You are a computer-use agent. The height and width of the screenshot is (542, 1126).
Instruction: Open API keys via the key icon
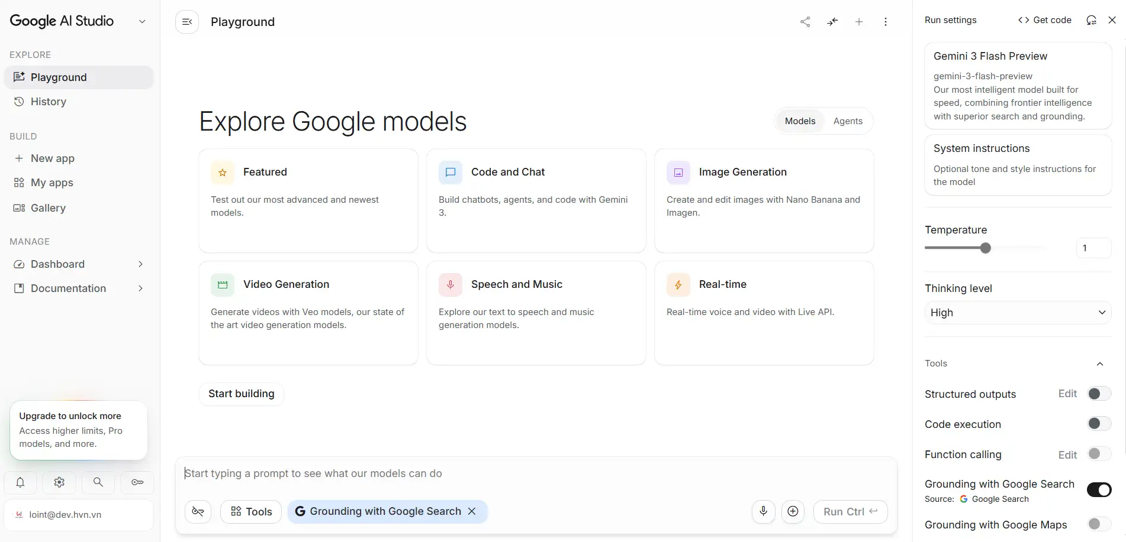137,482
